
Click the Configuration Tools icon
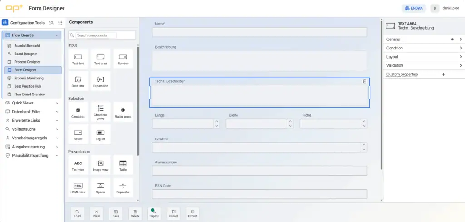5,23
